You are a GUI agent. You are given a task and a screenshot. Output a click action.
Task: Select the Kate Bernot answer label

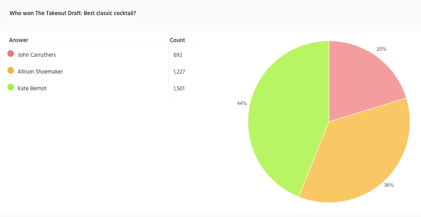[x=32, y=88]
